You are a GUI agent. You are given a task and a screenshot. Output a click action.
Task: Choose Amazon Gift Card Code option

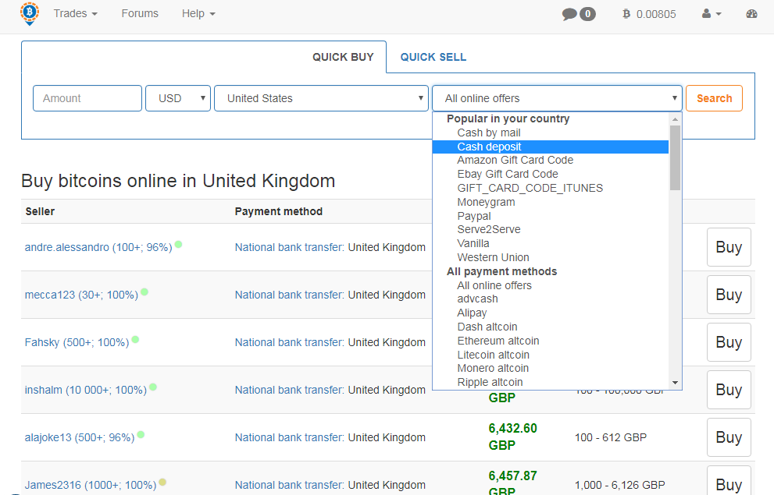click(551, 160)
